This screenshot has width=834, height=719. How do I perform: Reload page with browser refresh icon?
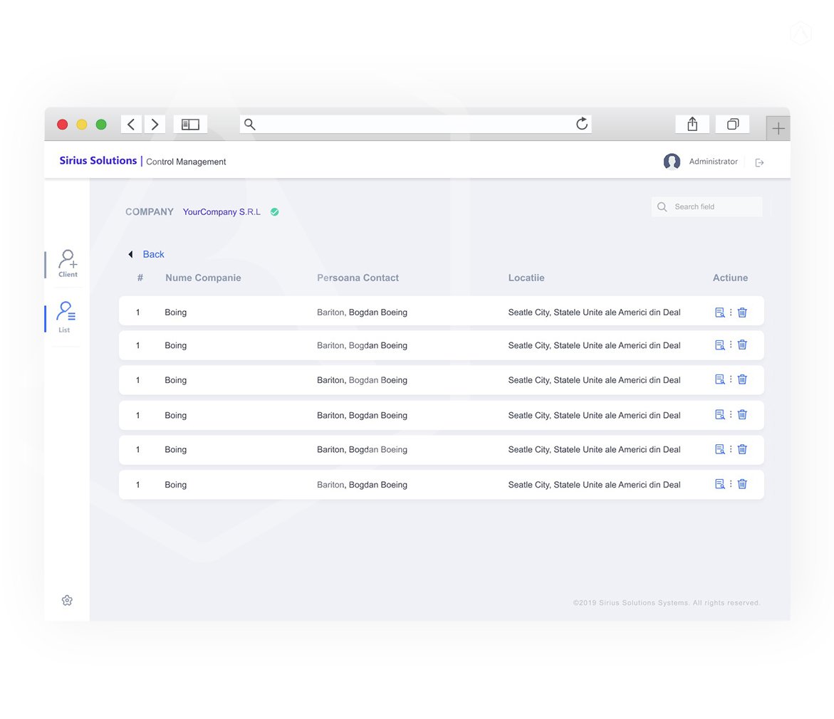point(582,124)
